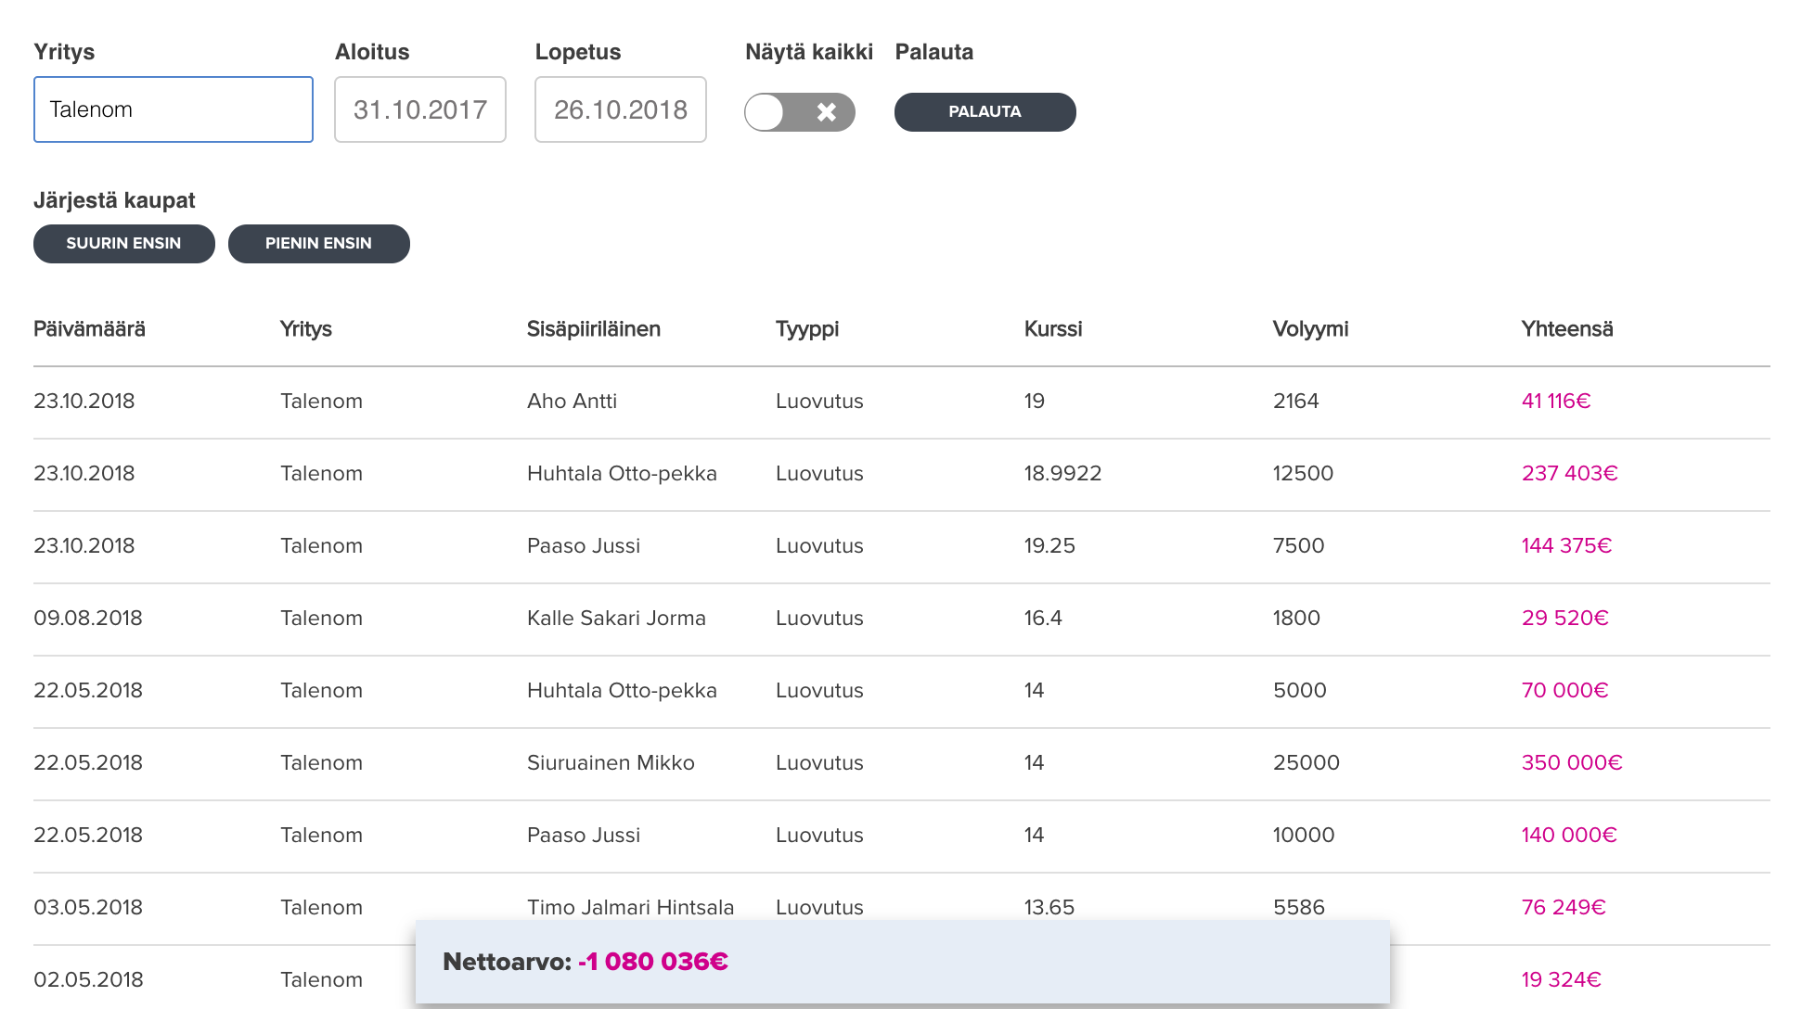
Task: Toggle the Näytä kaikki switch
Action: tap(799, 112)
